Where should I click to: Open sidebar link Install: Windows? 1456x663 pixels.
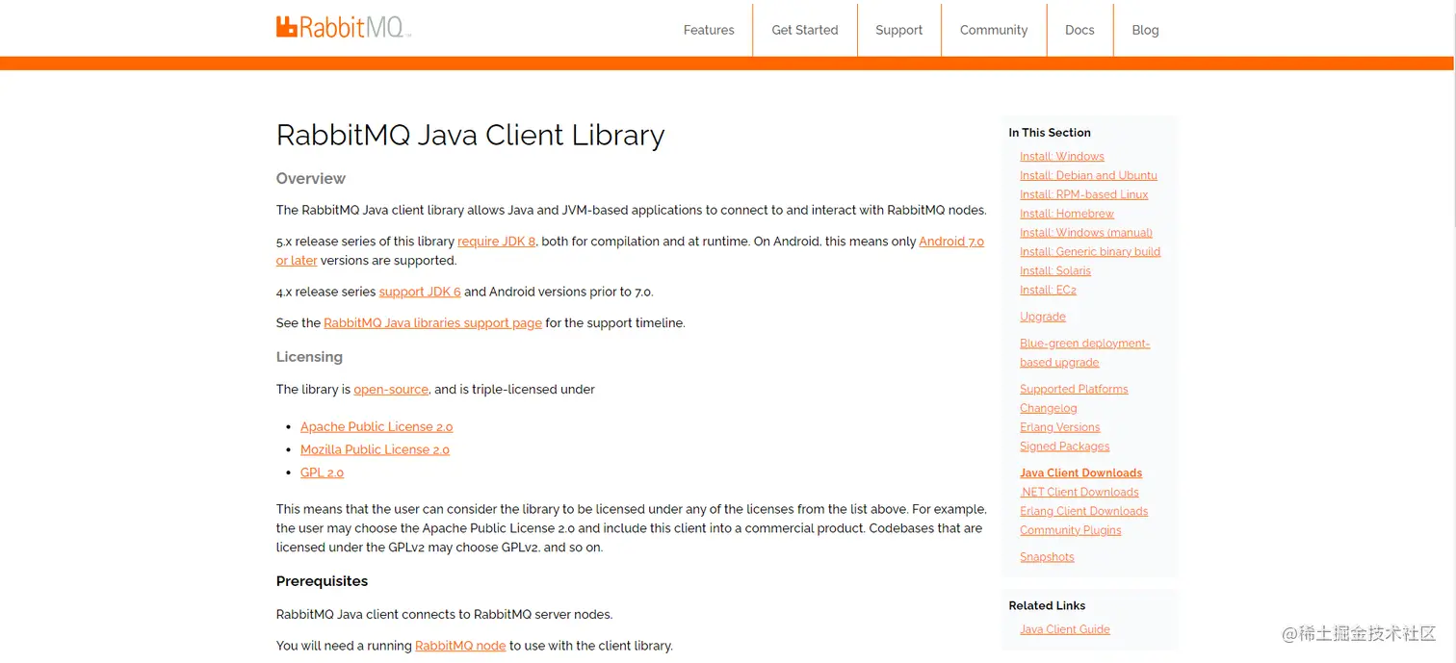tap(1062, 156)
